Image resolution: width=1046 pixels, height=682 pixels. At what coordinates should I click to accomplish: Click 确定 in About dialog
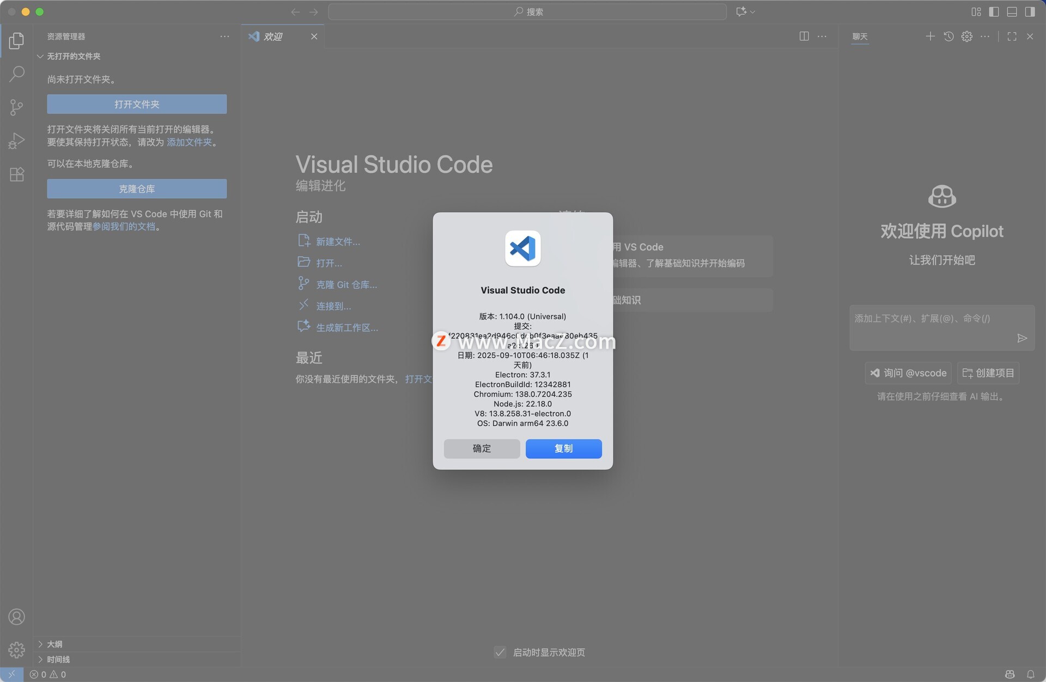(x=482, y=448)
